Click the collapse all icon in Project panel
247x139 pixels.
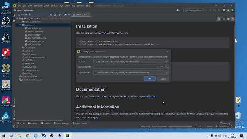tap(59, 15)
